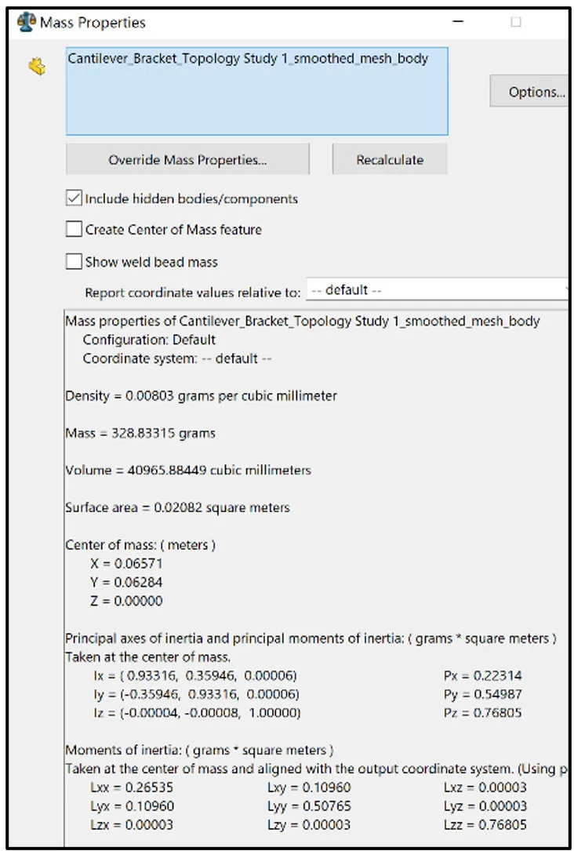Screen dimensions: 574x851
Task: Uncheck Include hidden bodies/components
Action: tap(74, 199)
